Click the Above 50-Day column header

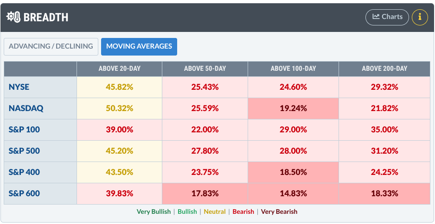coord(205,68)
